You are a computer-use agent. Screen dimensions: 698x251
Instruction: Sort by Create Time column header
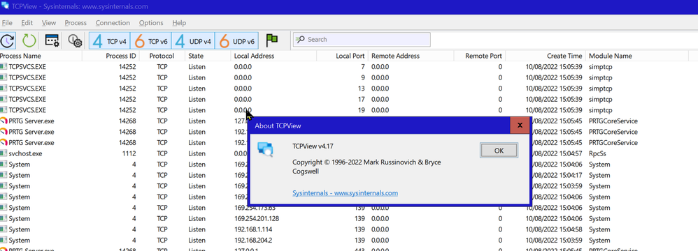pyautogui.click(x=546, y=56)
